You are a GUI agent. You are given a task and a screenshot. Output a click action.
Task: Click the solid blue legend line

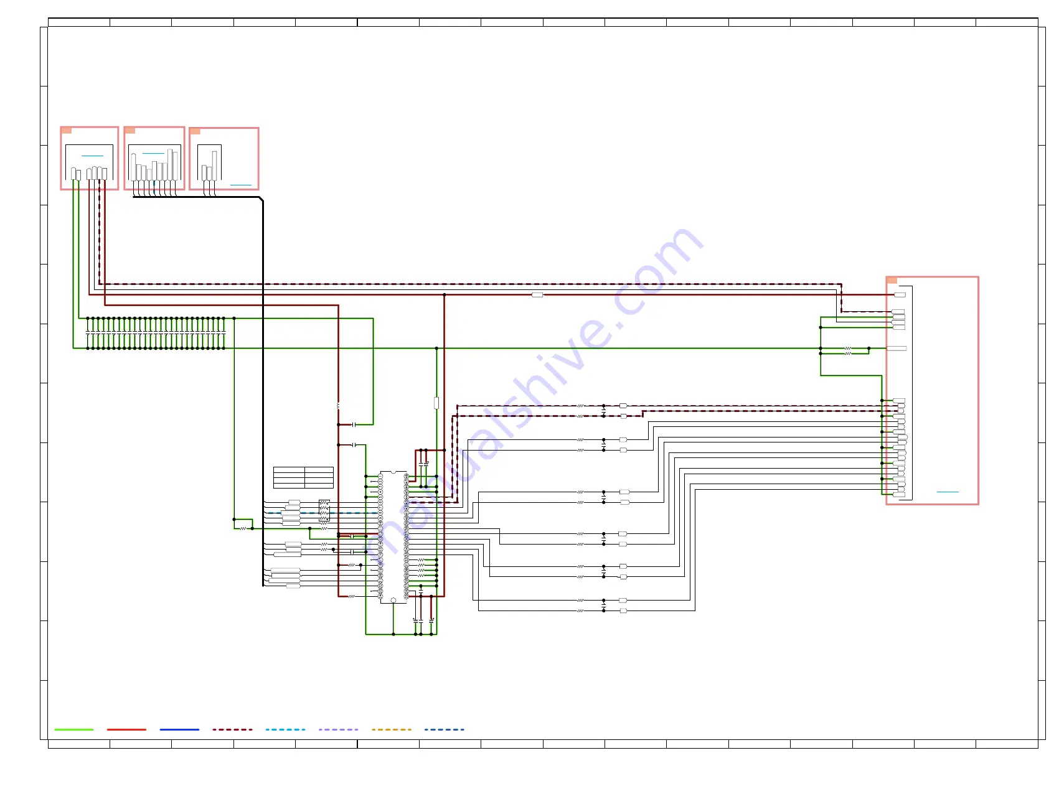pyautogui.click(x=179, y=729)
